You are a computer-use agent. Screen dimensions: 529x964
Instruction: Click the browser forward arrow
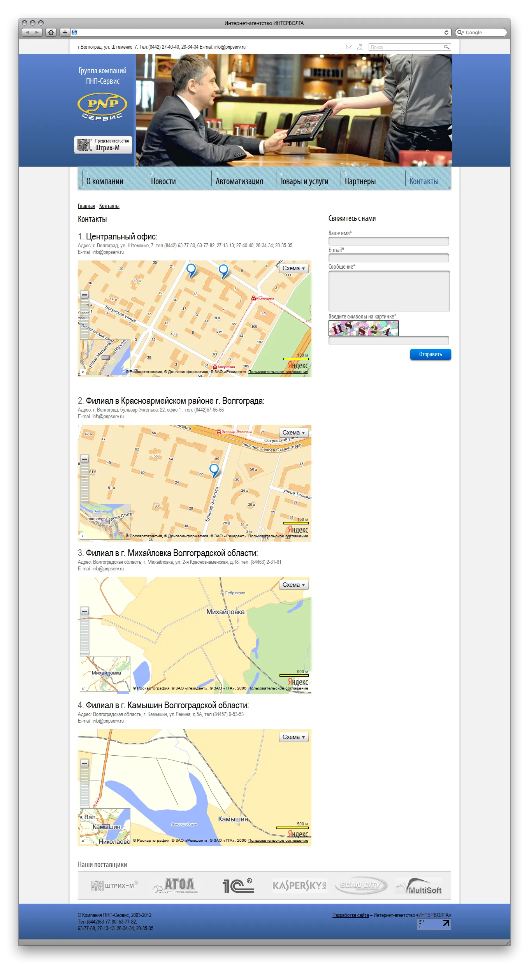tap(37, 32)
